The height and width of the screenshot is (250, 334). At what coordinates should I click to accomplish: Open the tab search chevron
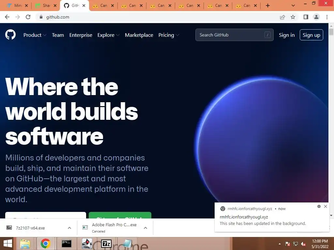pyautogui.click(x=293, y=6)
